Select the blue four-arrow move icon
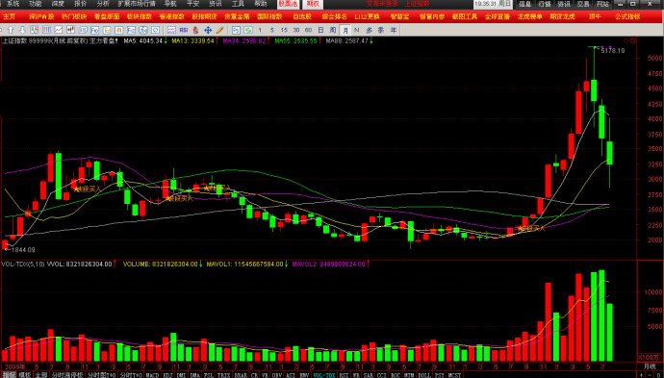The height and width of the screenshot is (378, 664). [x=208, y=30]
